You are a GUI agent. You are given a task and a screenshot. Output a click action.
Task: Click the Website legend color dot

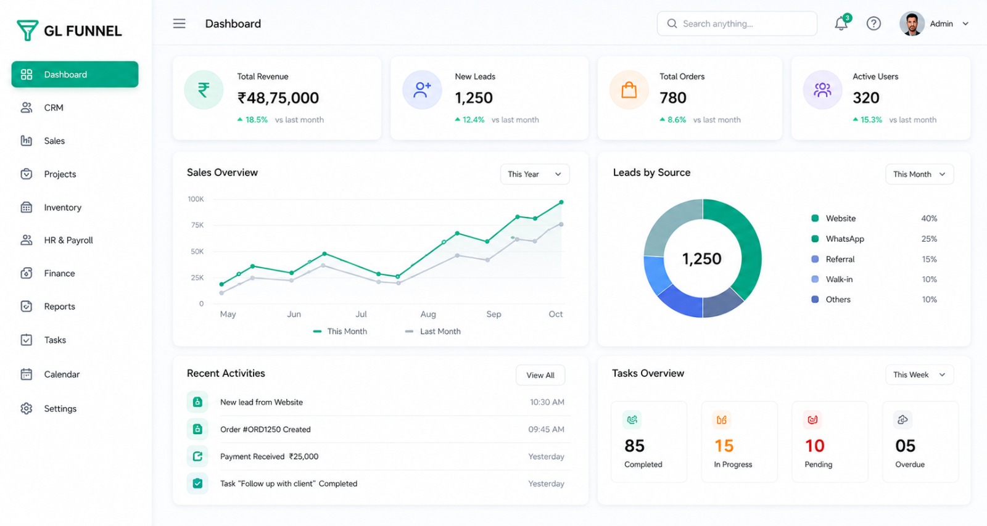(x=815, y=218)
